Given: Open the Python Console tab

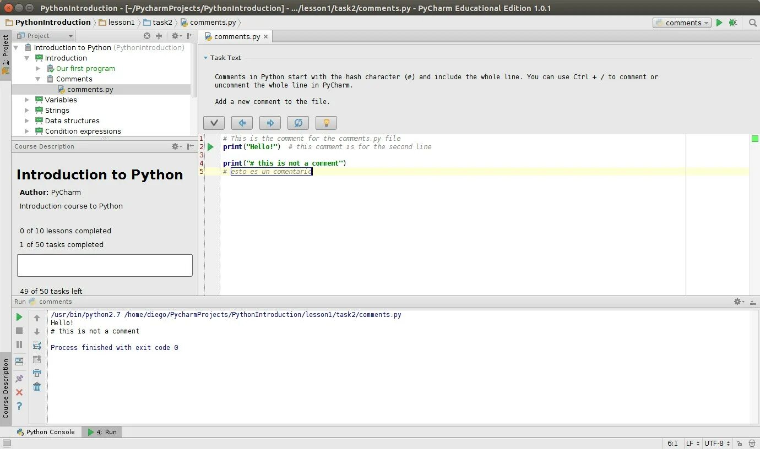Looking at the screenshot, I should click(x=45, y=432).
